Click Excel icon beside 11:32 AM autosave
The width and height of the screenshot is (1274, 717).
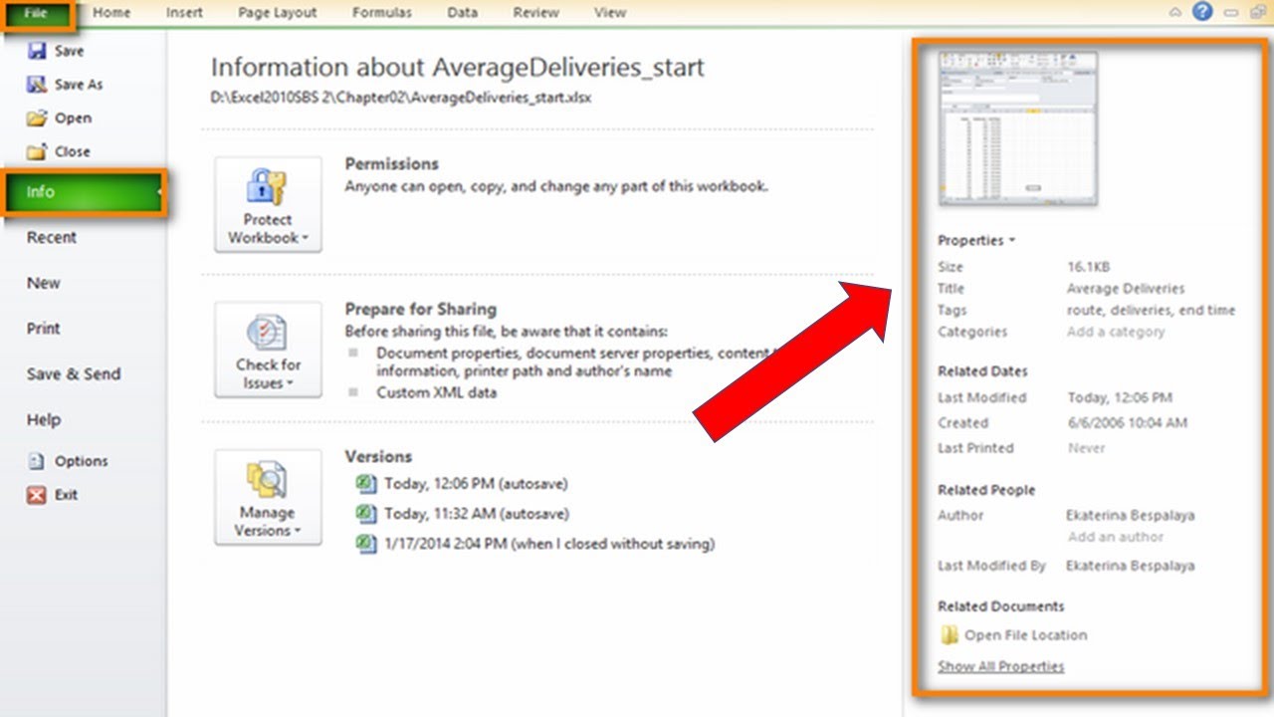[x=366, y=514]
